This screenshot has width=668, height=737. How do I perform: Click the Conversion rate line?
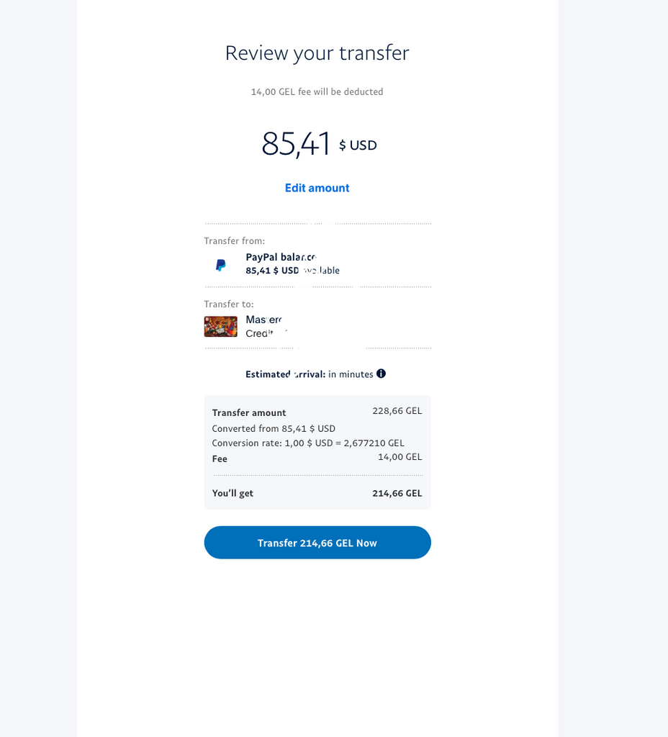(x=308, y=443)
